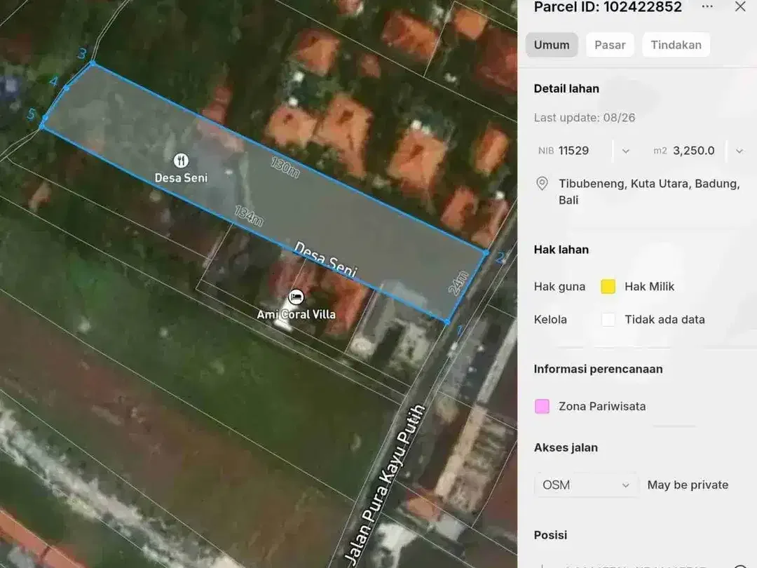Click the Desa Seni label beside restaurant icon

click(x=181, y=177)
